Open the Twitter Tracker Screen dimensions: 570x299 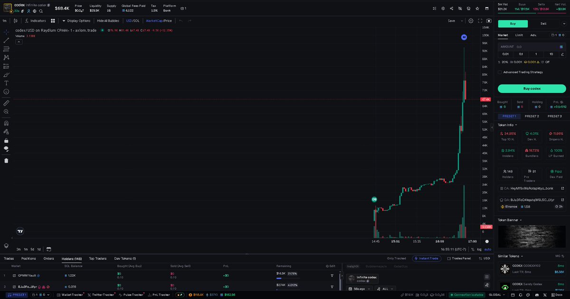(101, 295)
